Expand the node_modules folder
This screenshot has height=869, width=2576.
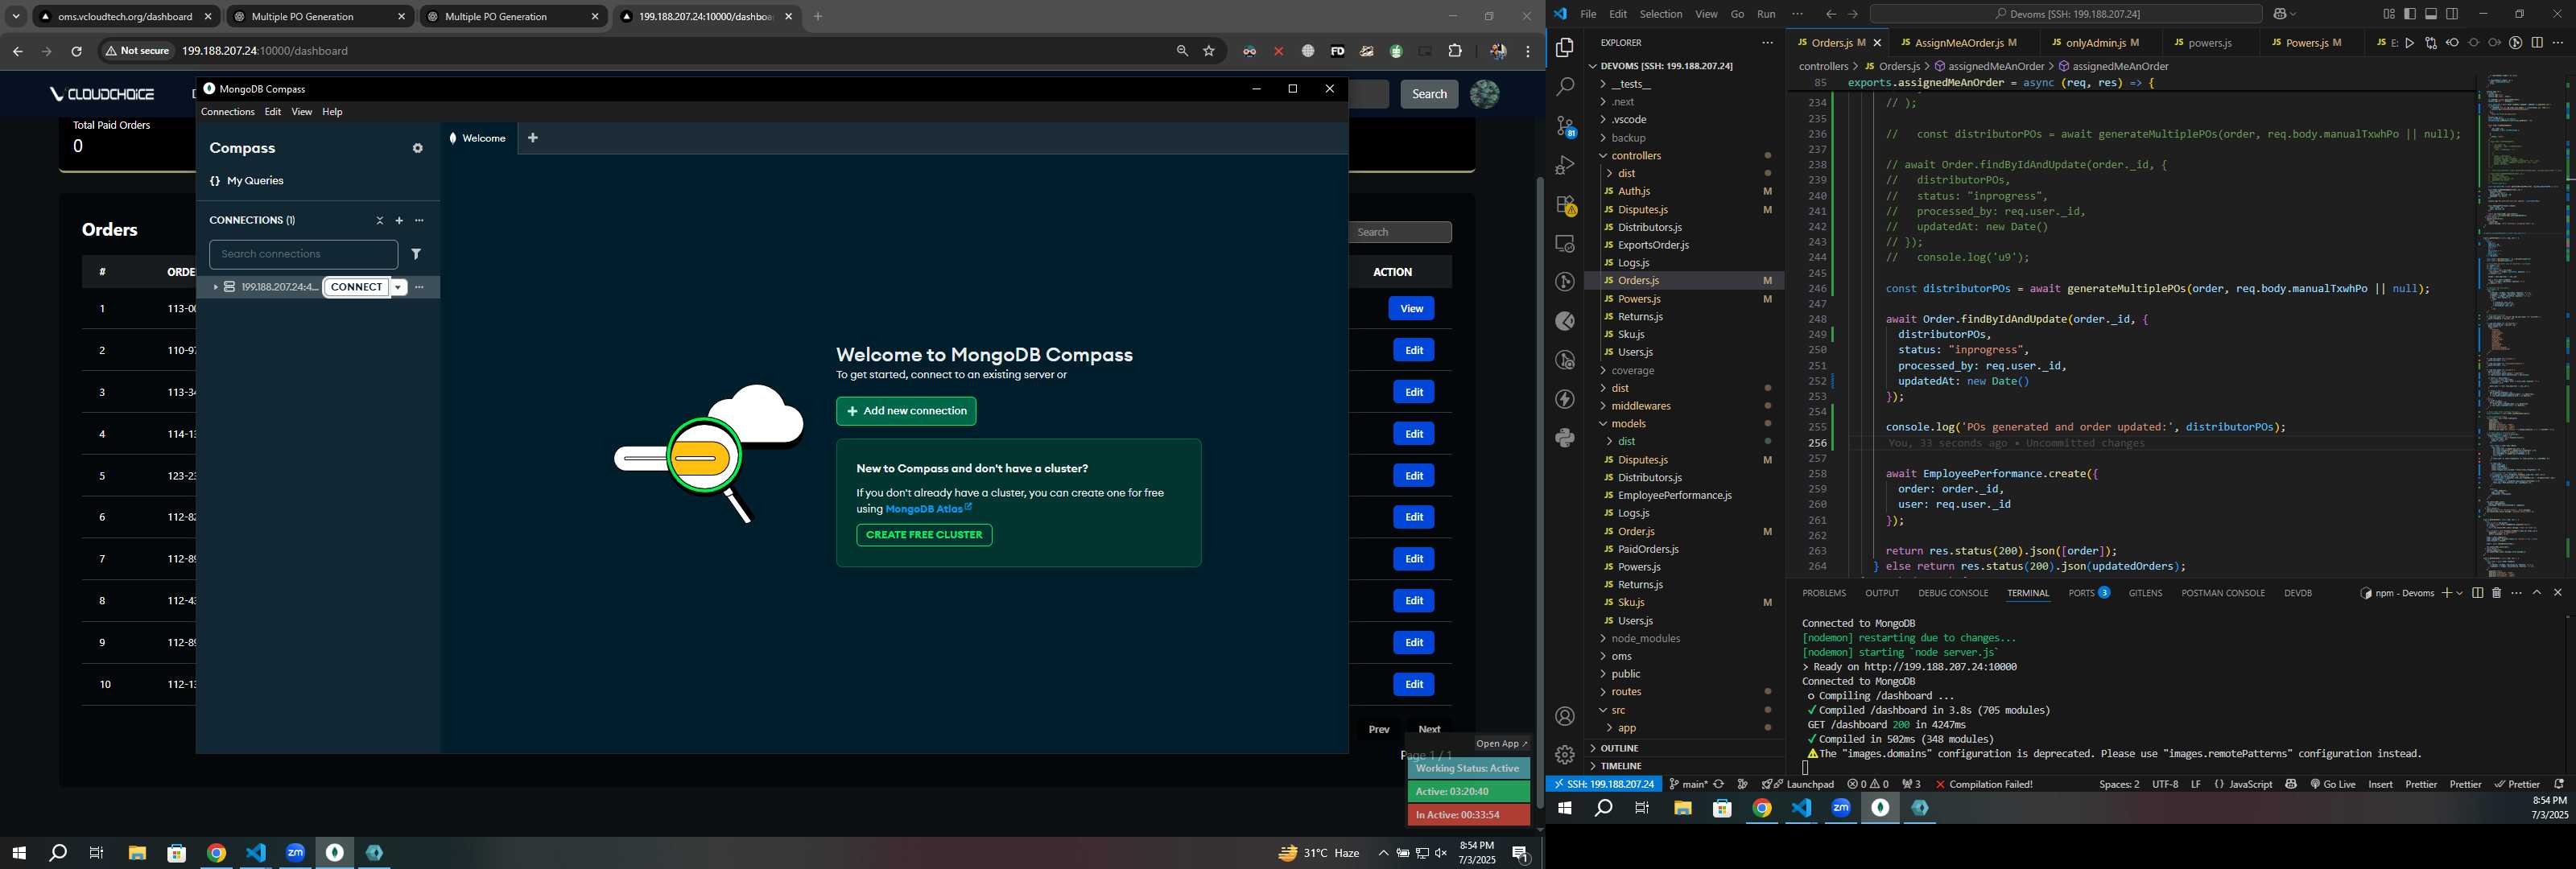click(x=1603, y=639)
